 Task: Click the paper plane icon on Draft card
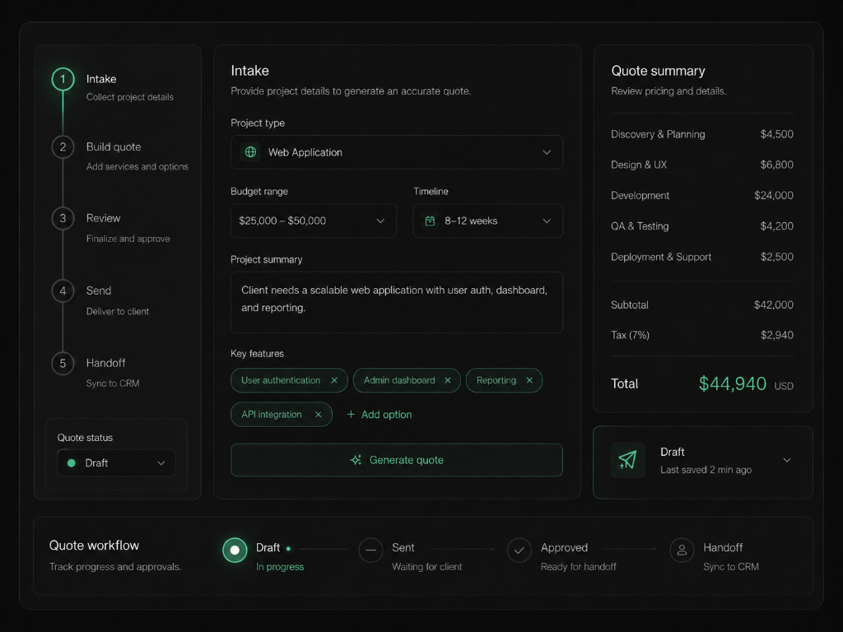pyautogui.click(x=628, y=460)
